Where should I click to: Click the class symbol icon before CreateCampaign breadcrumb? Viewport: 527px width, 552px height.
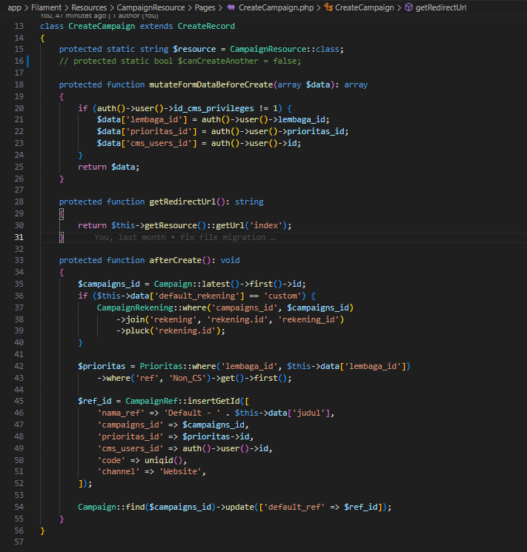click(328, 7)
